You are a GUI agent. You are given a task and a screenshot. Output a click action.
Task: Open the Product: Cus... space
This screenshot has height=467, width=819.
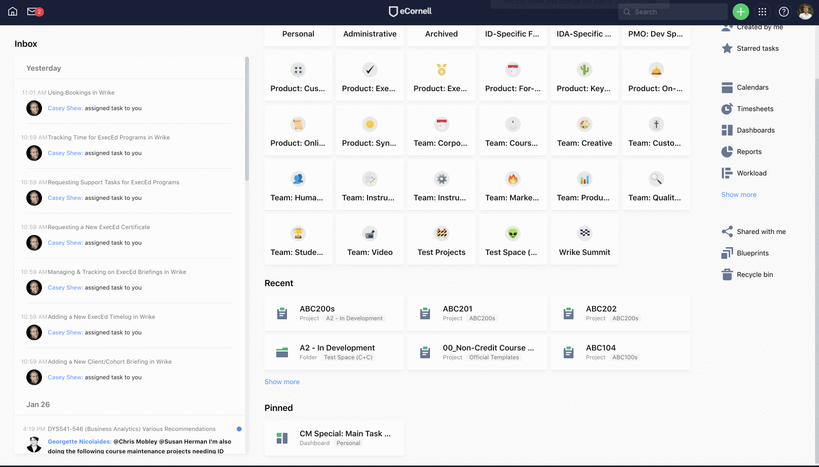click(x=298, y=76)
